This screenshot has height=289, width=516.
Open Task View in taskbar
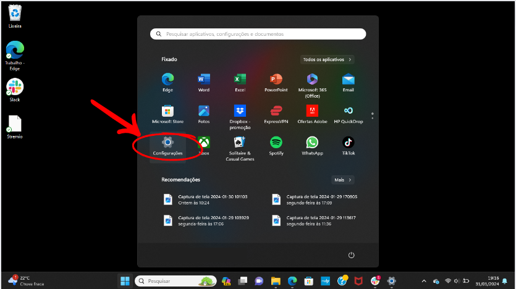(242, 281)
